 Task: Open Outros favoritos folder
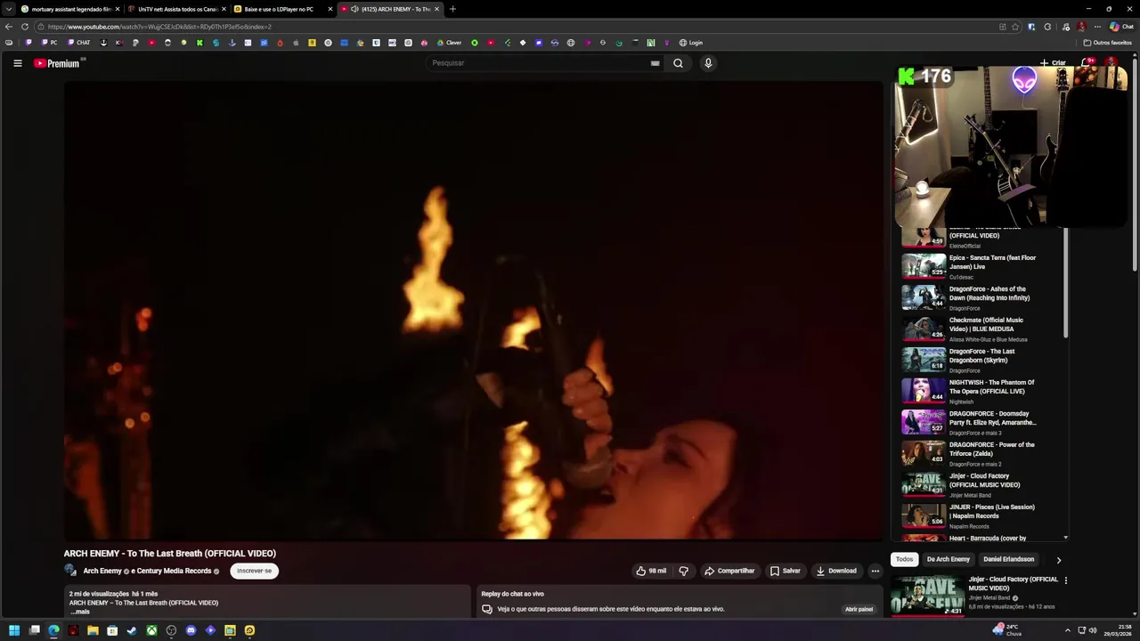click(1107, 43)
